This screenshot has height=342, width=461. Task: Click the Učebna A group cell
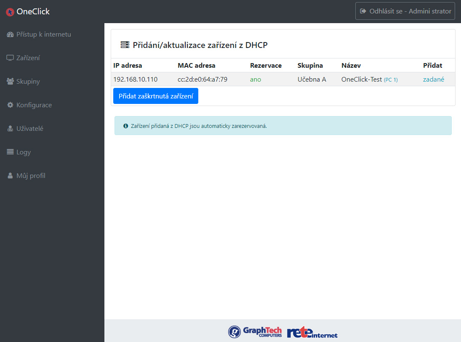click(312, 80)
